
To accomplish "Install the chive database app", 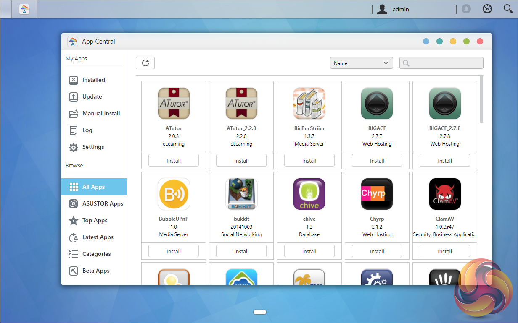I will coord(309,251).
